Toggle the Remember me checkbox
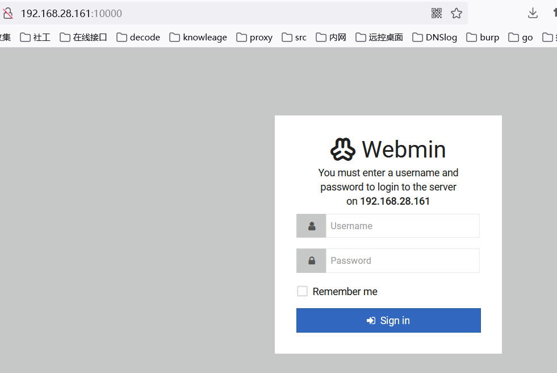This screenshot has width=557, height=373. point(302,291)
